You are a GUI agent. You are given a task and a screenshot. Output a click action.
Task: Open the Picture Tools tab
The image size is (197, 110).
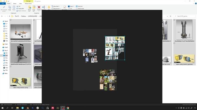[x=28, y=3]
